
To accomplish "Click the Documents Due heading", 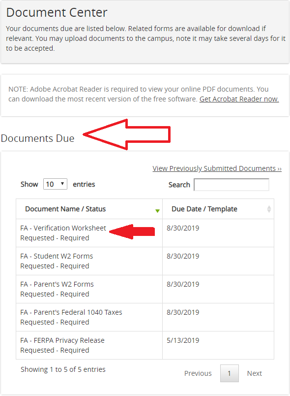I will click(x=37, y=138).
